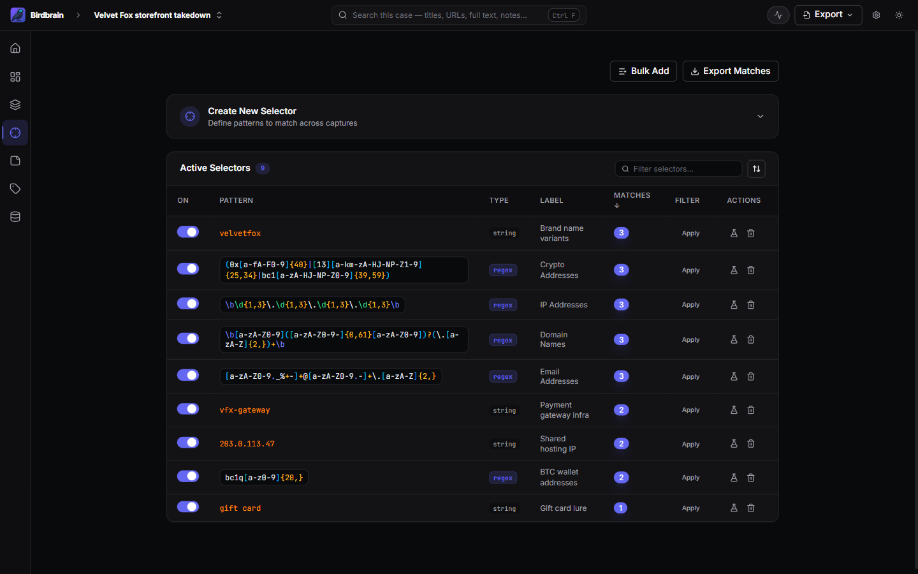Open the Export dropdown in the header

coord(828,15)
